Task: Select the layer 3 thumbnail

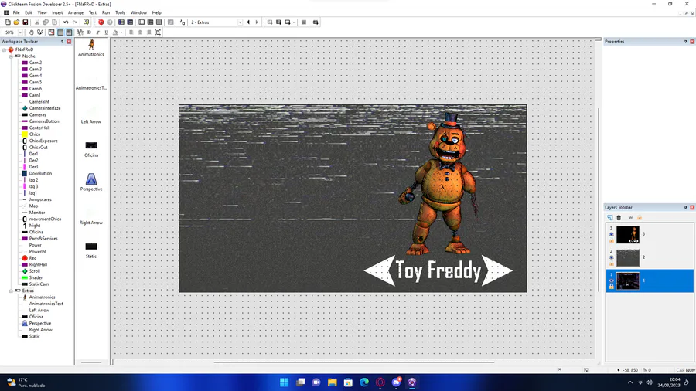Action: 628,234
